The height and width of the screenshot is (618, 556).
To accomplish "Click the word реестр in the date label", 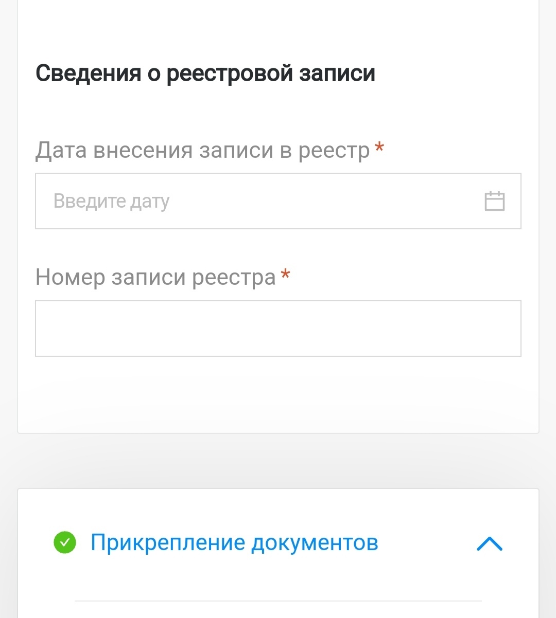I will click(334, 150).
